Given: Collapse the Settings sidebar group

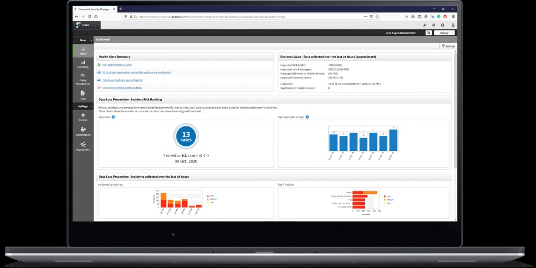Looking at the screenshot, I should 92,107.
